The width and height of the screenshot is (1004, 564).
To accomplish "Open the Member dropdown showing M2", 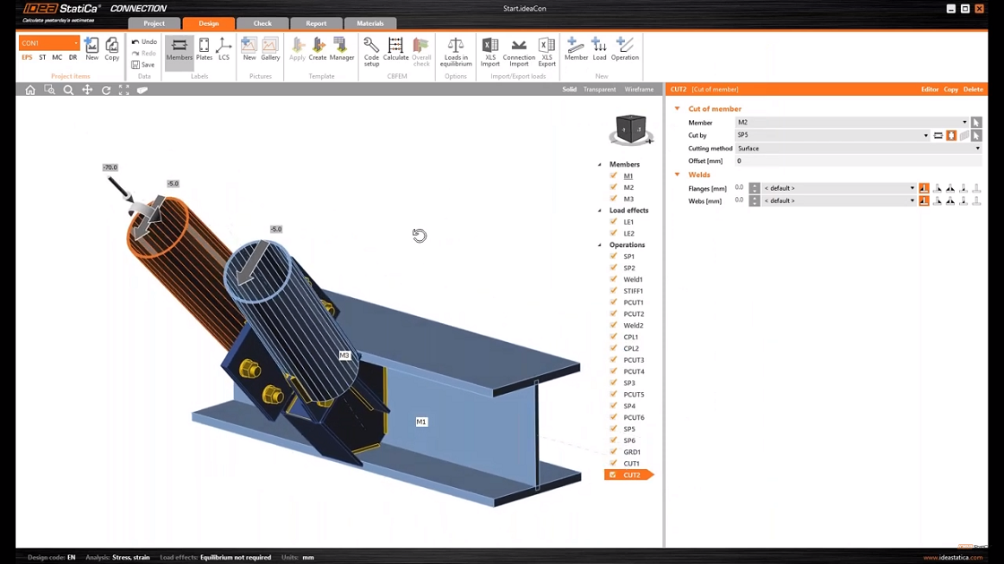I will tap(852, 123).
